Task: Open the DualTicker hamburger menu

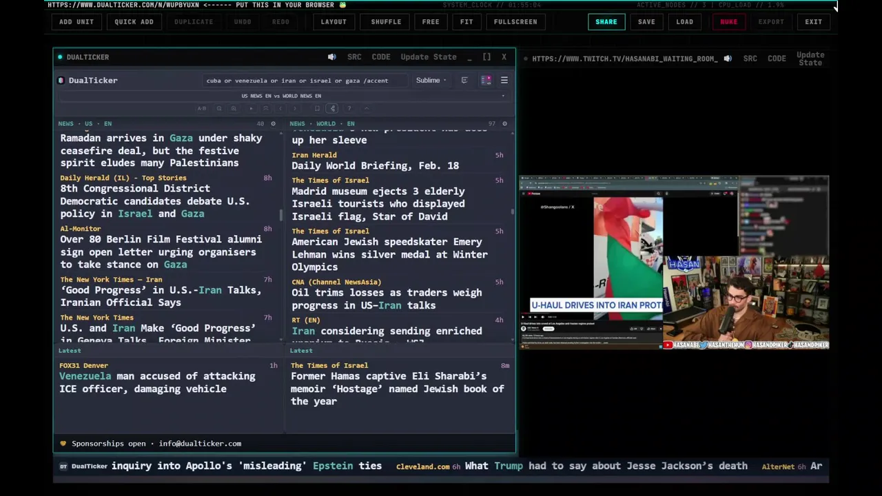Action: tap(504, 81)
